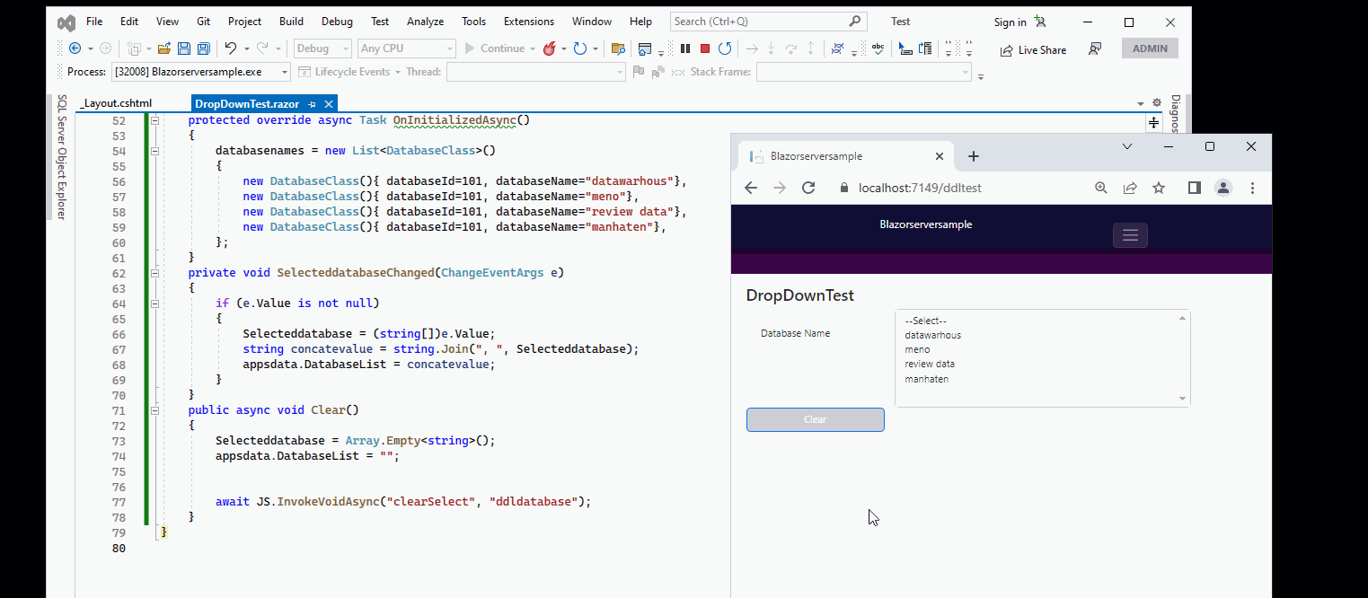The image size is (1368, 598).
Task: Reload the browser page
Action: tap(808, 188)
